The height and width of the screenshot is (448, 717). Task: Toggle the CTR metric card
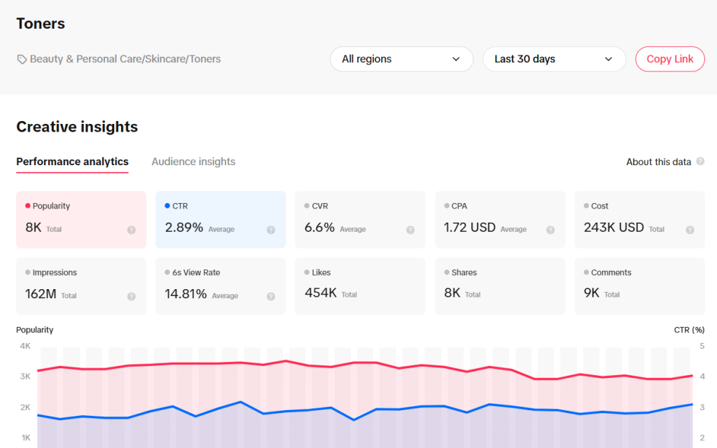point(221,219)
